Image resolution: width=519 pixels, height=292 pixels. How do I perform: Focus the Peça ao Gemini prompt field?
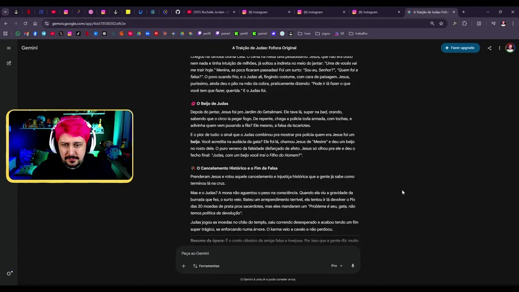(268, 253)
